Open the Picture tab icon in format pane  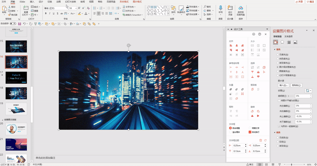(296, 42)
